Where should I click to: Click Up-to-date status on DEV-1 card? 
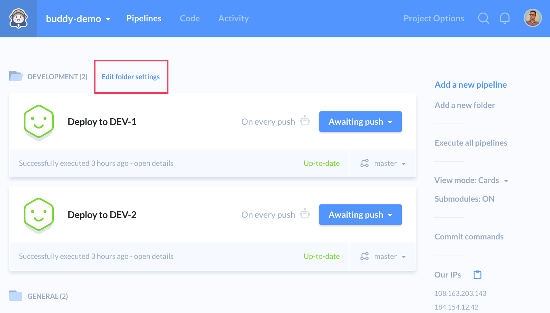tap(322, 163)
